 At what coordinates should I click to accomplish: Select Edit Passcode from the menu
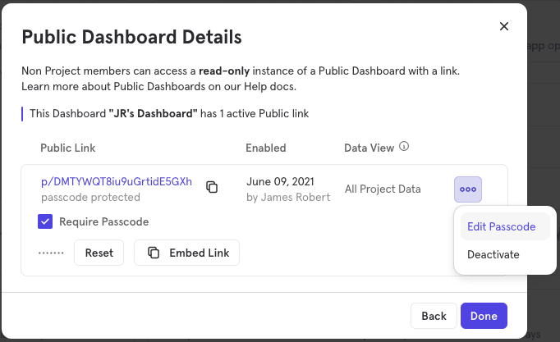tap(501, 226)
